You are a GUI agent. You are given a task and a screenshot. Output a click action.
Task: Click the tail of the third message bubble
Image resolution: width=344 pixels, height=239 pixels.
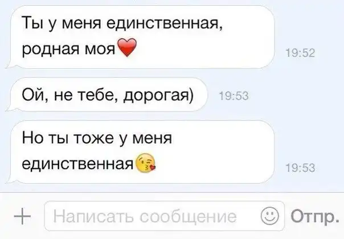(x=9, y=180)
